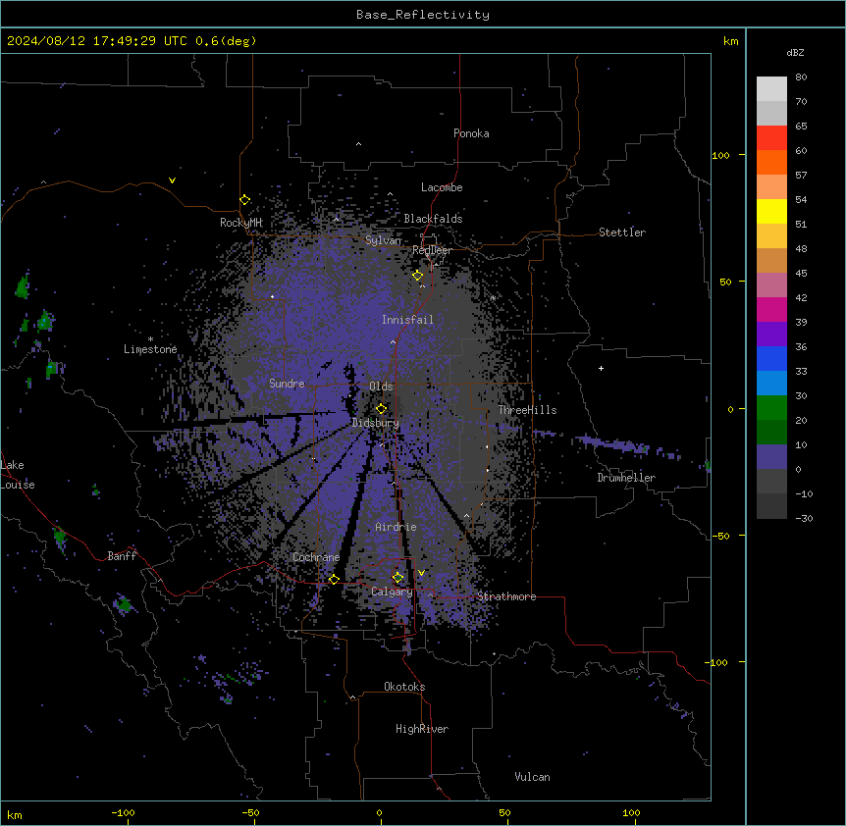Screen dimensions: 846x826
Task: Click the asterisk marker above Limestone
Action: [150, 339]
